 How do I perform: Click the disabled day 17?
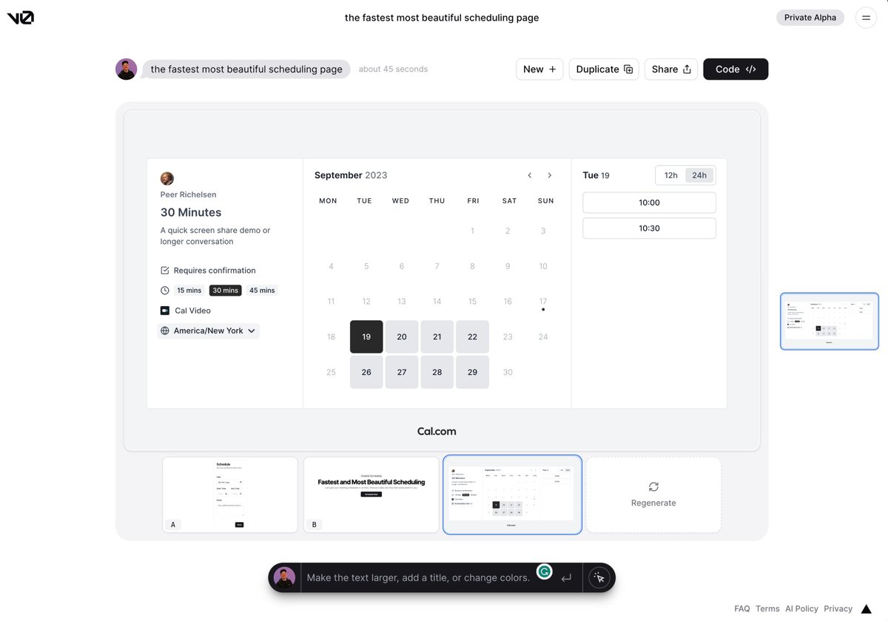[x=543, y=302]
